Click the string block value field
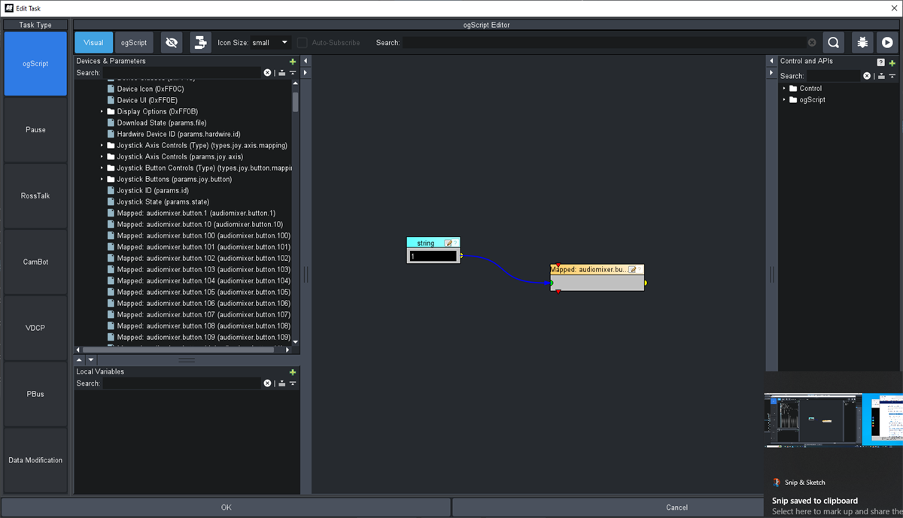The width and height of the screenshot is (903, 518). pyautogui.click(x=433, y=256)
